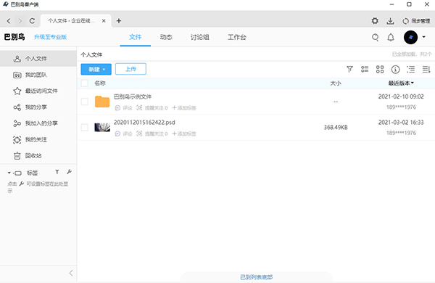Screen dimensions: 435x283
Task: Click the date 2021-03-02 16:33
Action: pyautogui.click(x=401, y=123)
